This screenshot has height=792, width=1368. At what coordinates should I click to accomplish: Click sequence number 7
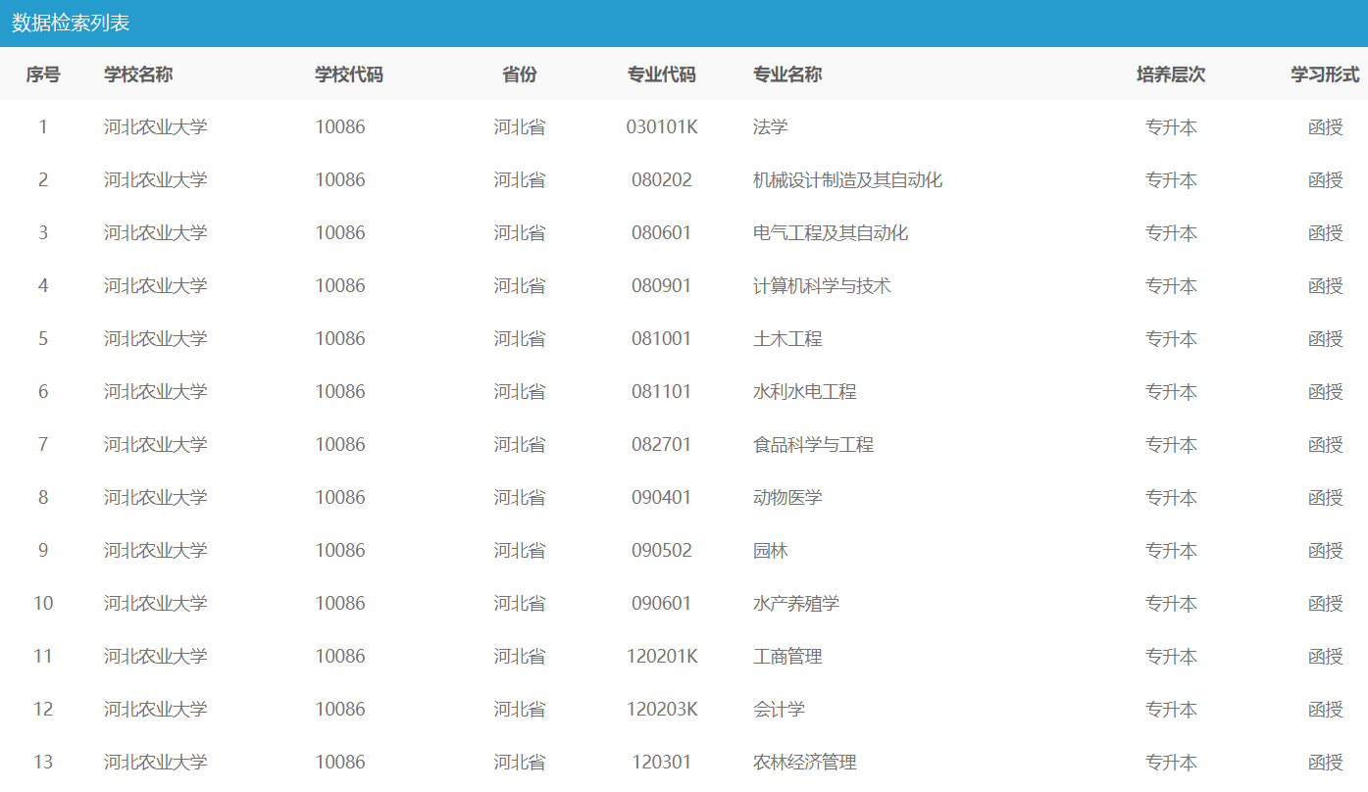point(43,445)
